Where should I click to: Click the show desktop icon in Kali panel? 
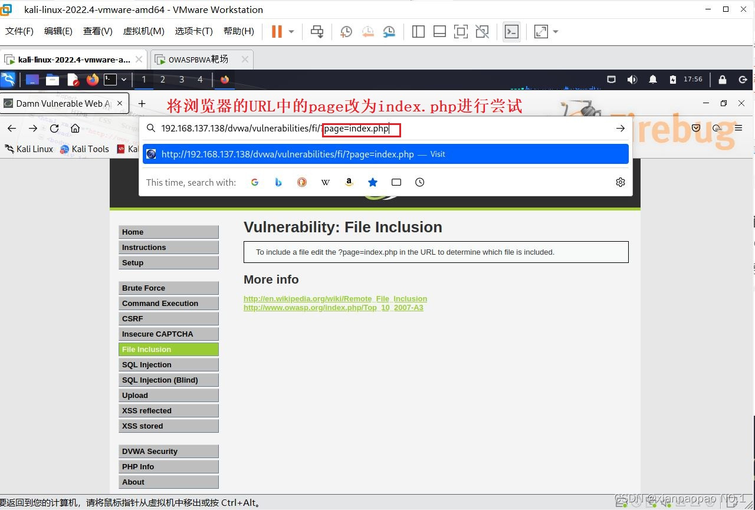pyautogui.click(x=32, y=80)
